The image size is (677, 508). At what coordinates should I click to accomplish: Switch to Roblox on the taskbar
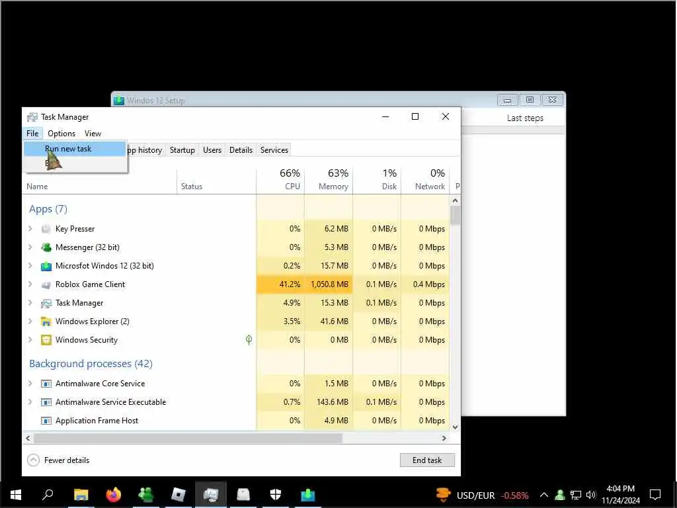tap(178, 495)
